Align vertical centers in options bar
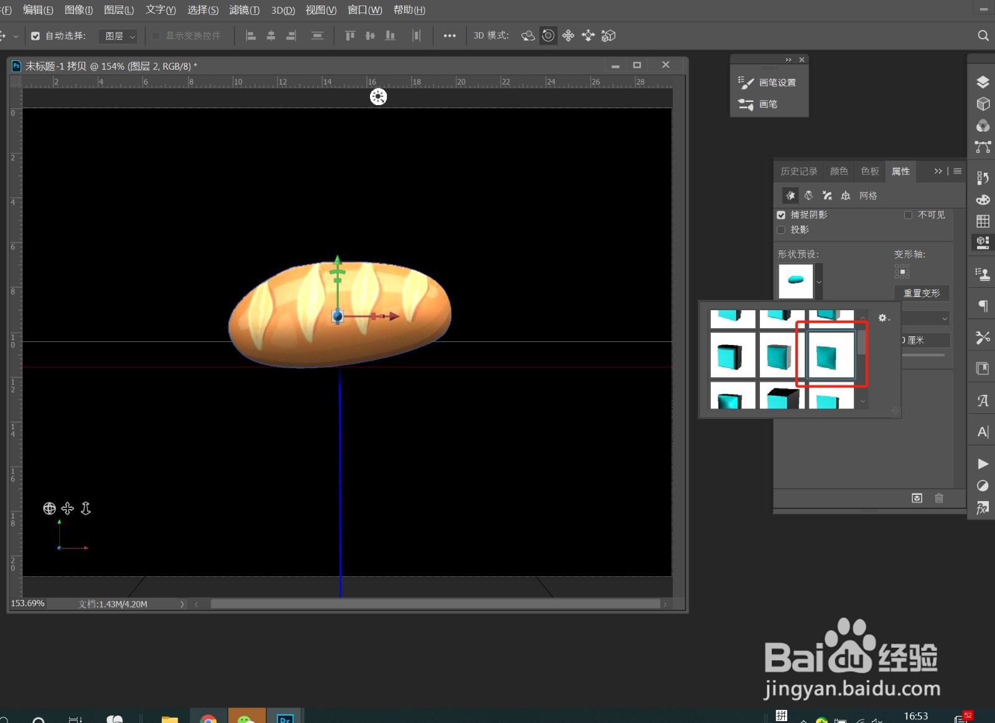This screenshot has width=995, height=723. tap(370, 35)
